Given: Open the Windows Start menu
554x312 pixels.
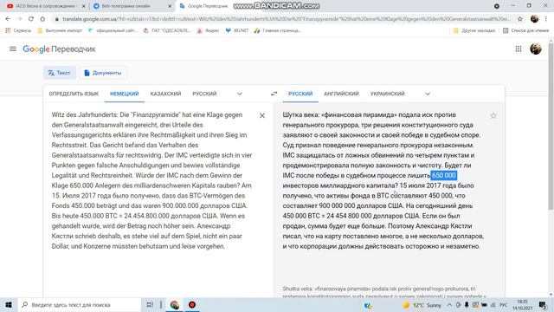Looking at the screenshot, I should pos(9,304).
